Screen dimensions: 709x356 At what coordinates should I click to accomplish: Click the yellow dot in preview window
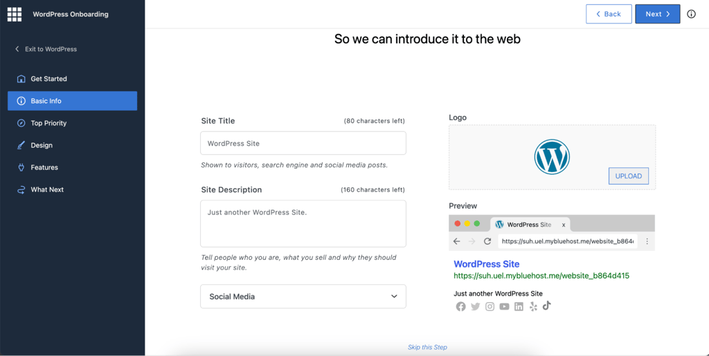coord(467,223)
